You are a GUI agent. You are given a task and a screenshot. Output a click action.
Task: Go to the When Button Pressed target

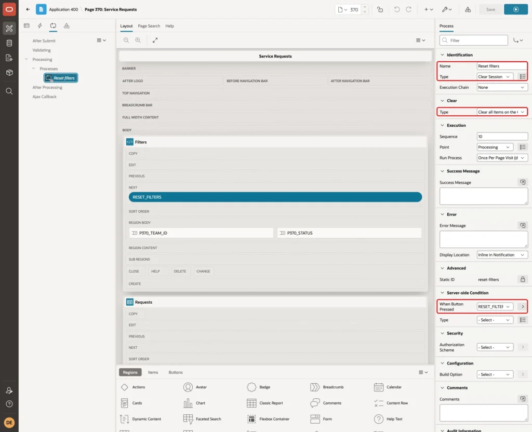tap(523, 306)
